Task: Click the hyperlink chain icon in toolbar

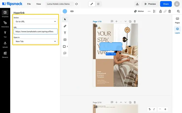Action: [72, 11]
